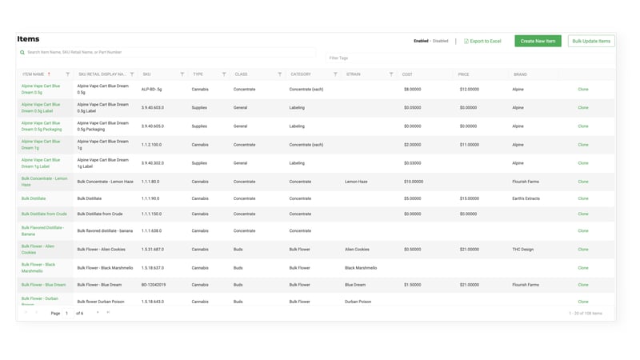
Task: Open Bulk Flavored Distillate - Banana item
Action: coord(42,230)
